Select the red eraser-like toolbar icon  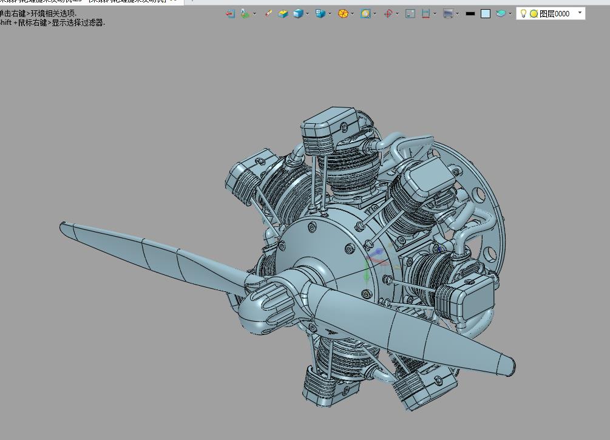(268, 13)
